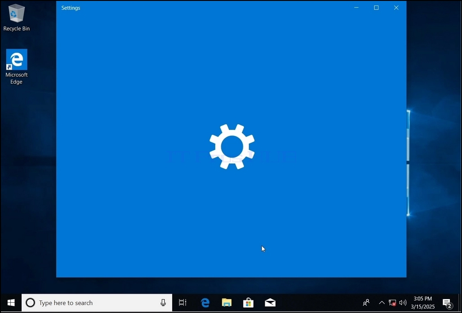Open the clock showing 3:05 PM
Viewport: 462px width, 313px height.
(x=423, y=303)
